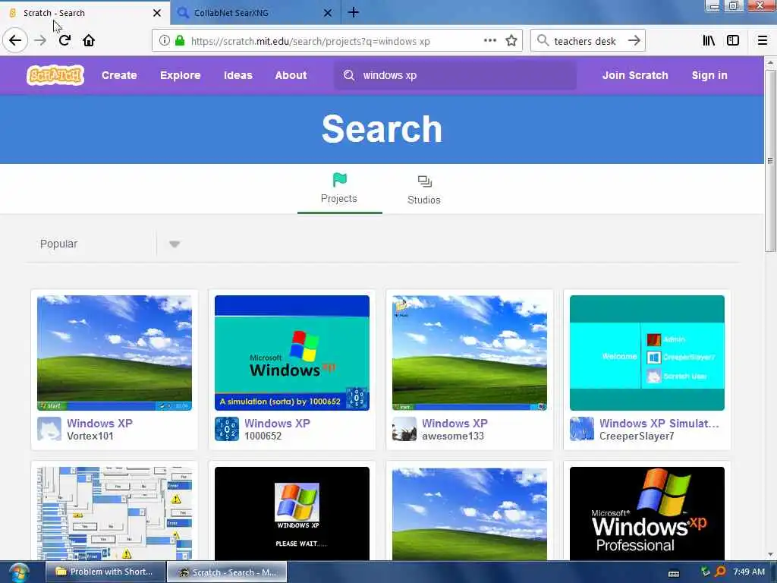
Task: Expand the Popular sort dropdown
Action: point(104,244)
